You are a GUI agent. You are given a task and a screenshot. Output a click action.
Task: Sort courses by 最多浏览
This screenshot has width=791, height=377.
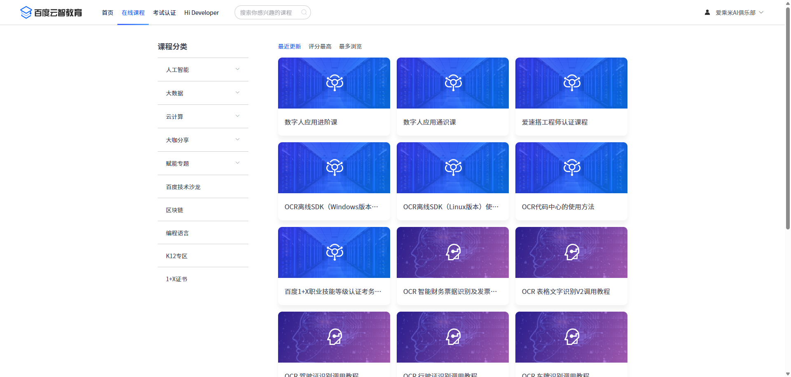tap(351, 46)
